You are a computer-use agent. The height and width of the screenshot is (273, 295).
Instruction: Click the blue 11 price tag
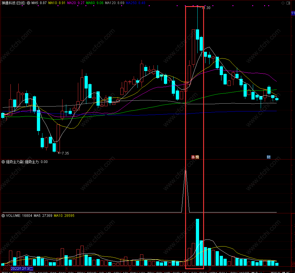click(293, 13)
